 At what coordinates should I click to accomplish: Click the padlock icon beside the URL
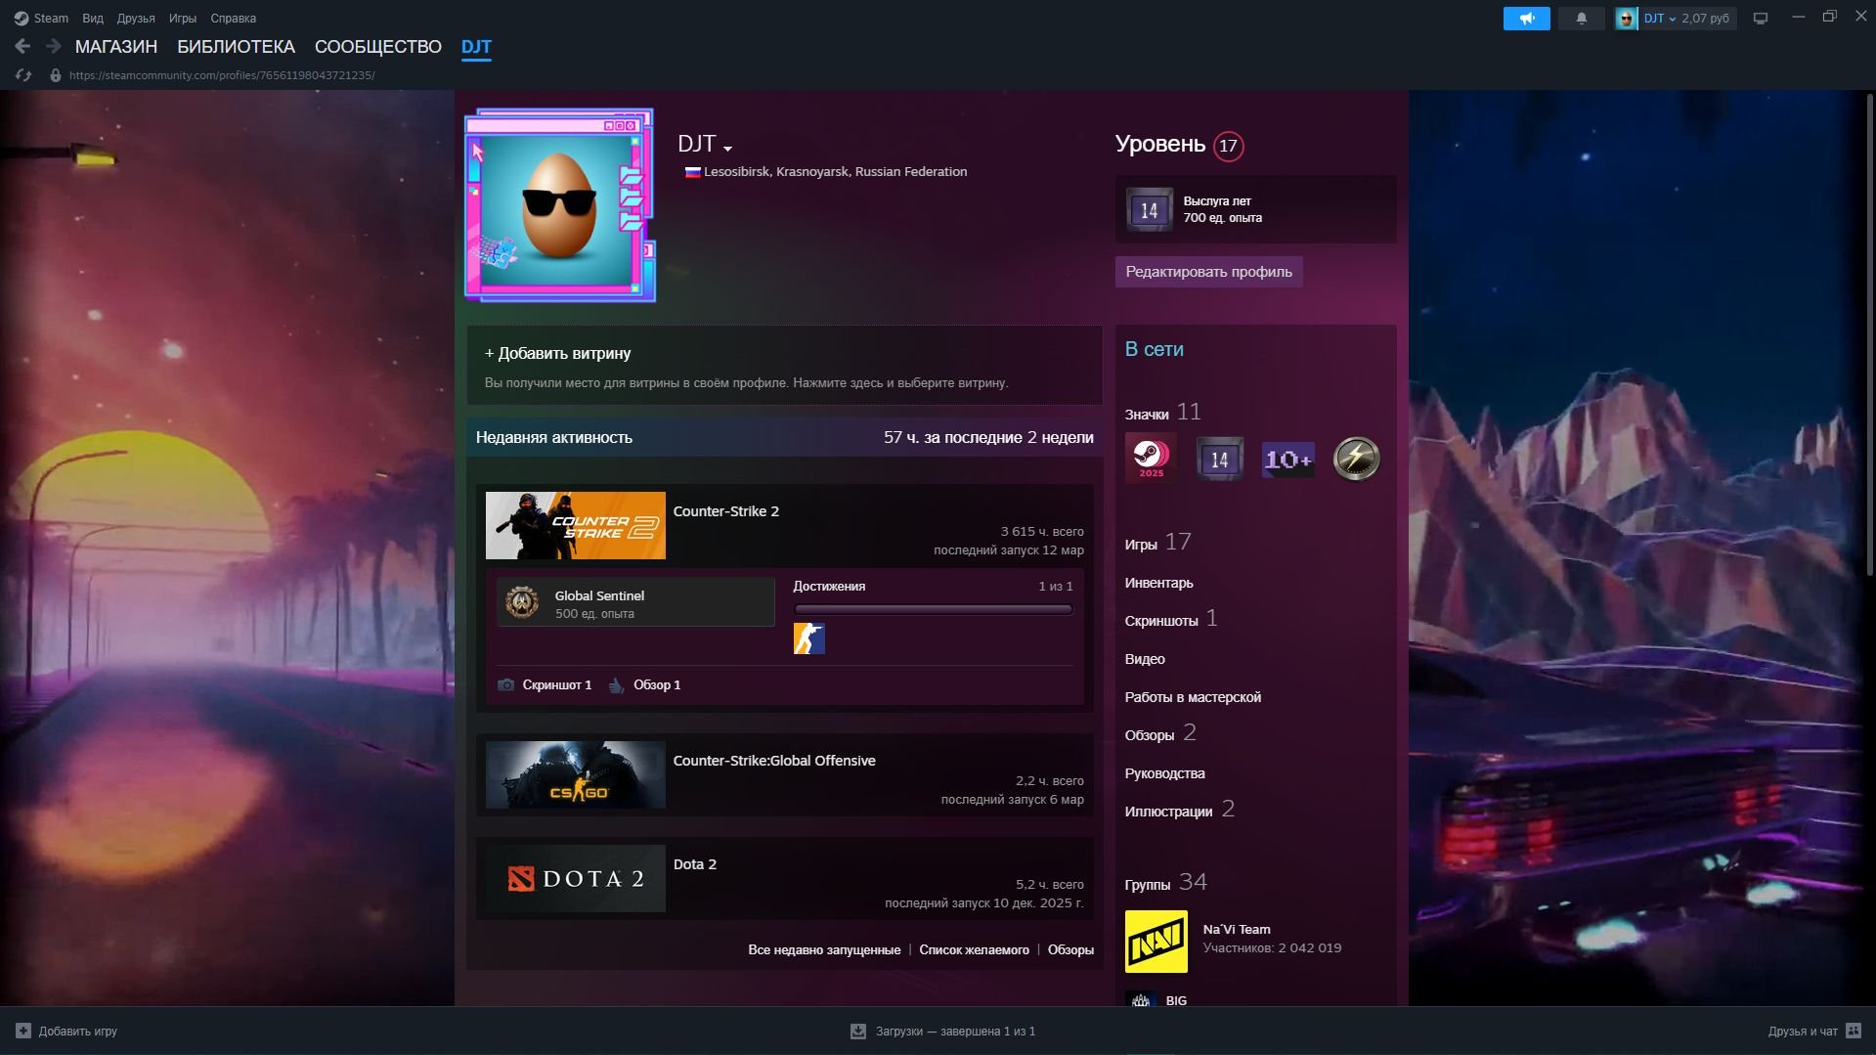click(56, 75)
